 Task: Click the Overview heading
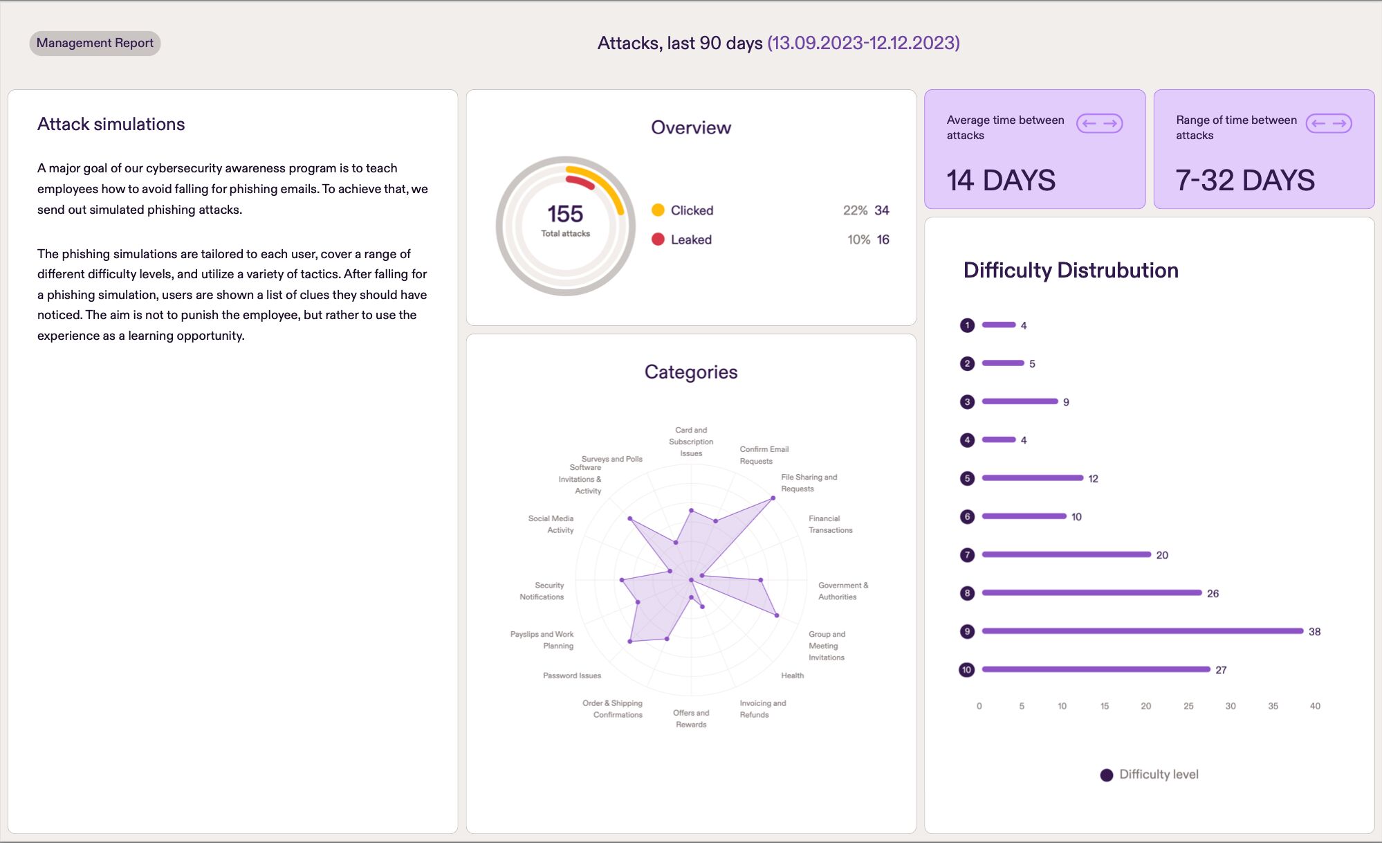(x=691, y=127)
